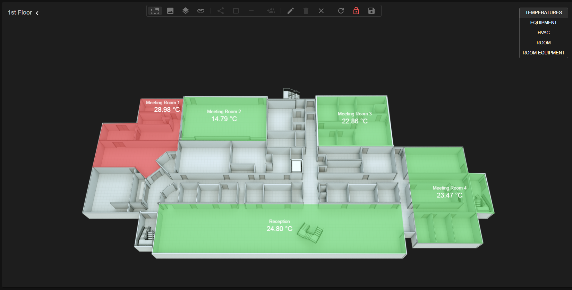Toggle the red unlock padlock
Image resolution: width=572 pixels, height=290 pixels.
[356, 11]
